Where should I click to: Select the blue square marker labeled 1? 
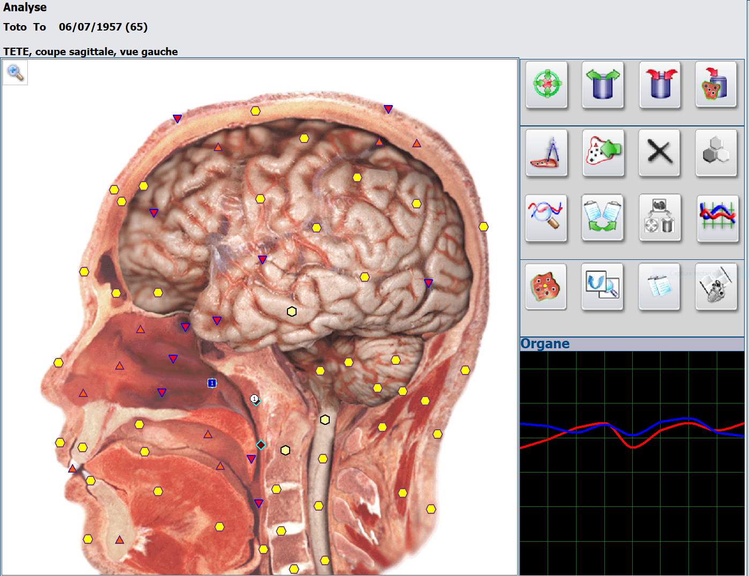tap(212, 383)
